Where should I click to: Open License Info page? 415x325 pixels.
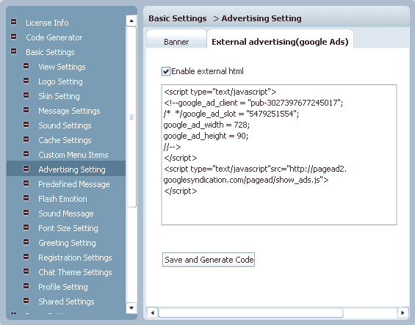pos(47,23)
